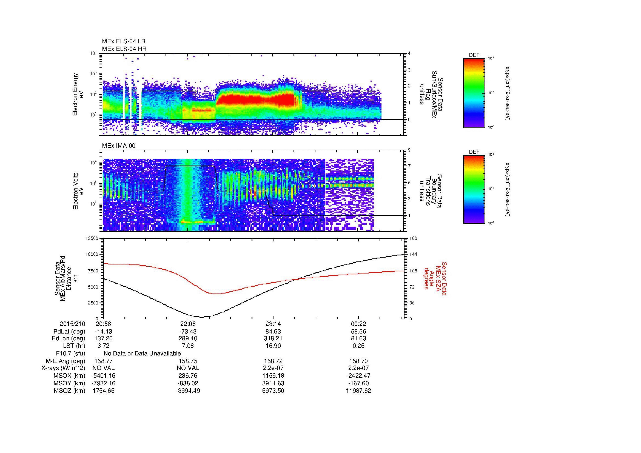Click the top DEF color bar
The image size is (641, 453).
[474, 93]
